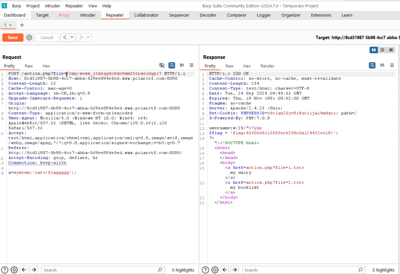Switch to the Target tab
The image size is (400, 274).
[x=42, y=15]
